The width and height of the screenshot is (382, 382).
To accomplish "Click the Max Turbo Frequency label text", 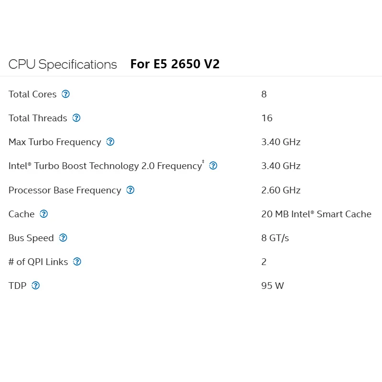I will click(x=54, y=142).
